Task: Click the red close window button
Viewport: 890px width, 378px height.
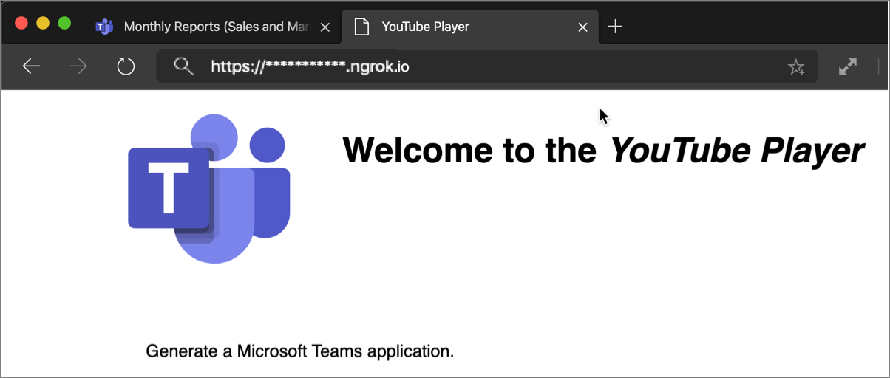Action: pos(21,23)
